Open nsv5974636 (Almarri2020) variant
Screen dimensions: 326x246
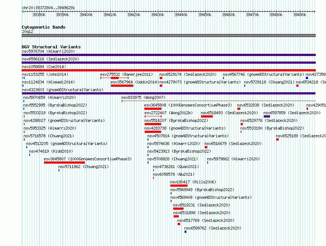coord(174,143)
